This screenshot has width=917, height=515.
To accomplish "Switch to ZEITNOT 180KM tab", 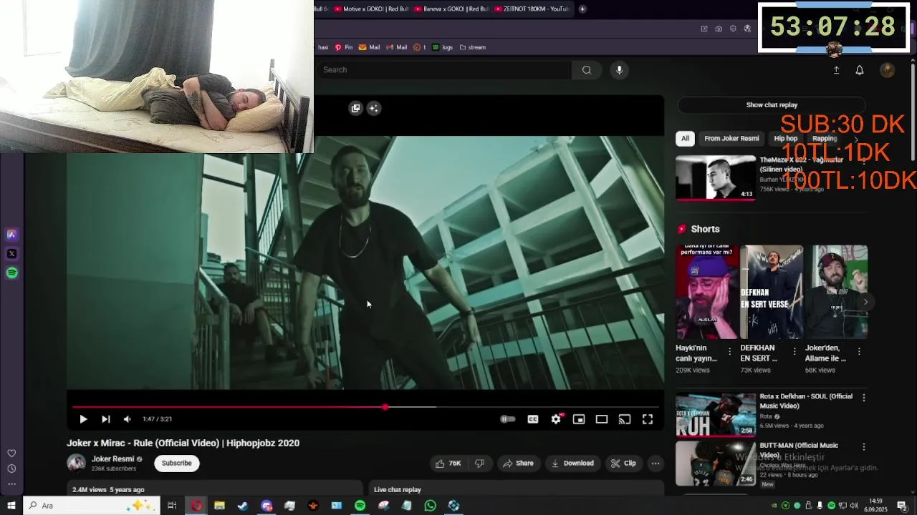I will coord(531,9).
